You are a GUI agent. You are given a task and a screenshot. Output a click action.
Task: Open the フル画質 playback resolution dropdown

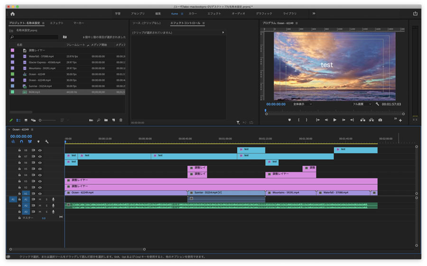pyautogui.click(x=362, y=104)
